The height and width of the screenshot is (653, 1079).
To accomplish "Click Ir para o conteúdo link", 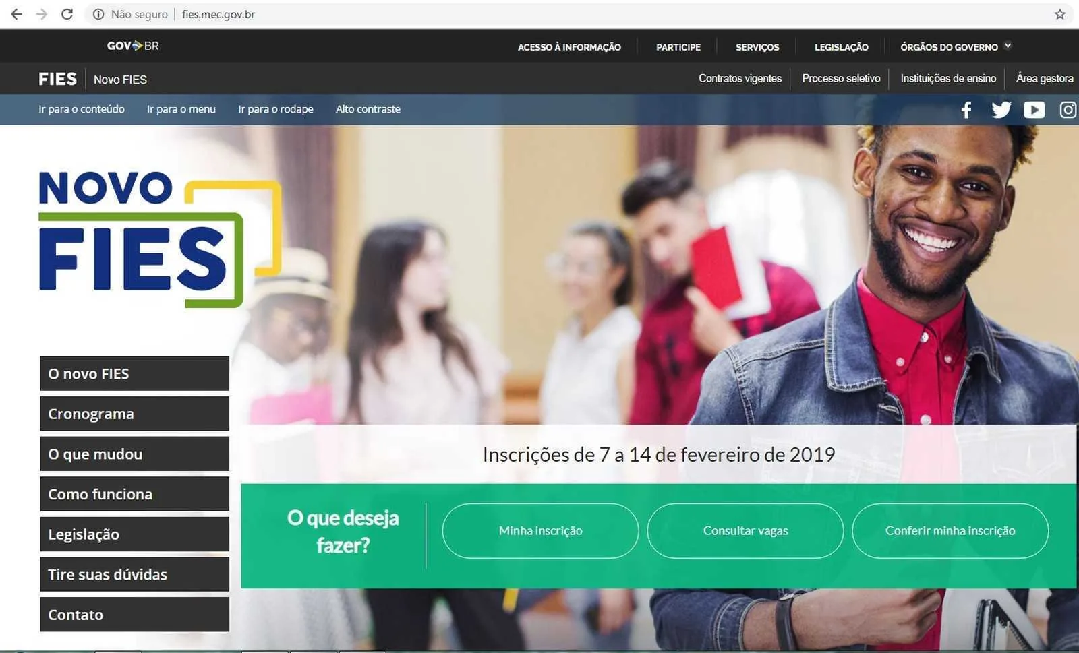I will click(x=82, y=109).
